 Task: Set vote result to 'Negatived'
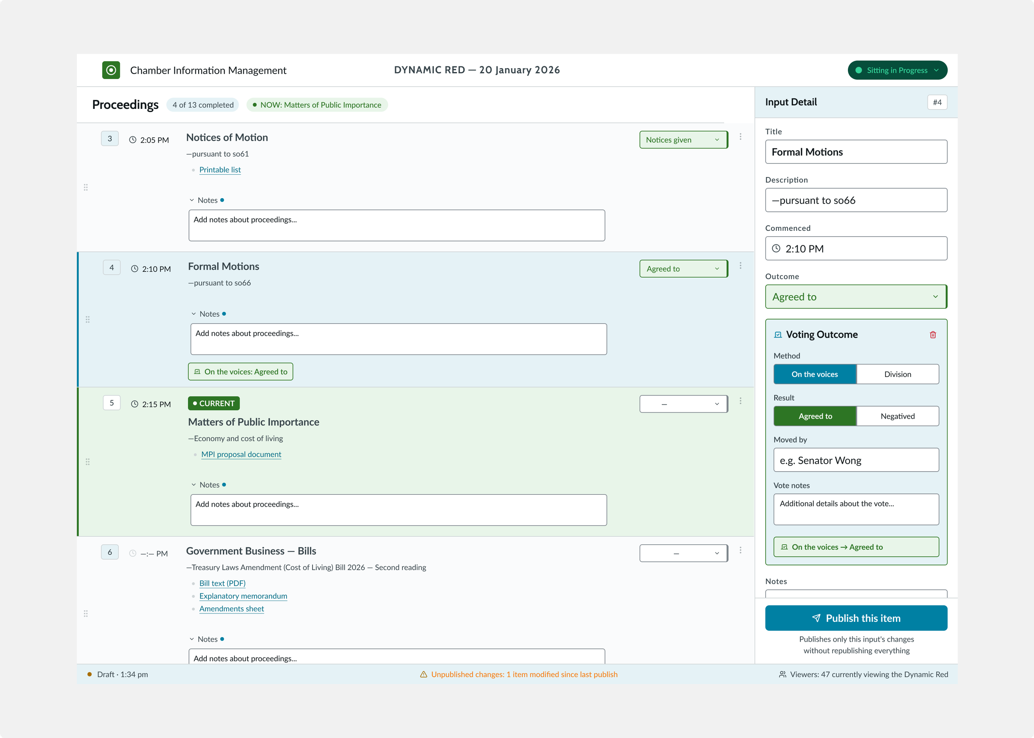tap(897, 416)
